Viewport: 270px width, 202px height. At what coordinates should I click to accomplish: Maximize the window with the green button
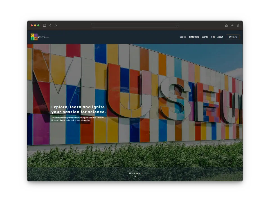(39, 26)
